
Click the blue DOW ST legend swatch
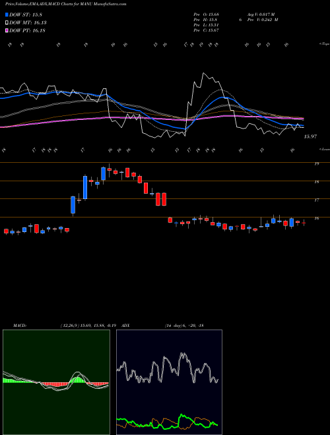(7, 14)
